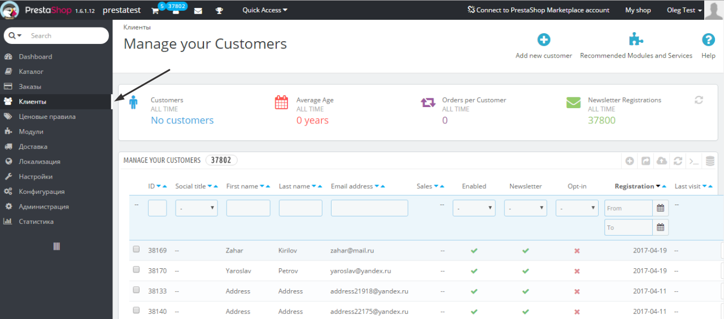Viewport: 724px width, 319px height.
Task: Click the Add new customer plus icon
Action: [x=543, y=39]
